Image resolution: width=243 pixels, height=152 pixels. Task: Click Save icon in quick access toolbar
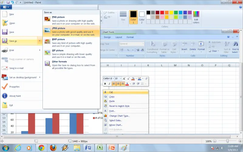click(8, 2)
